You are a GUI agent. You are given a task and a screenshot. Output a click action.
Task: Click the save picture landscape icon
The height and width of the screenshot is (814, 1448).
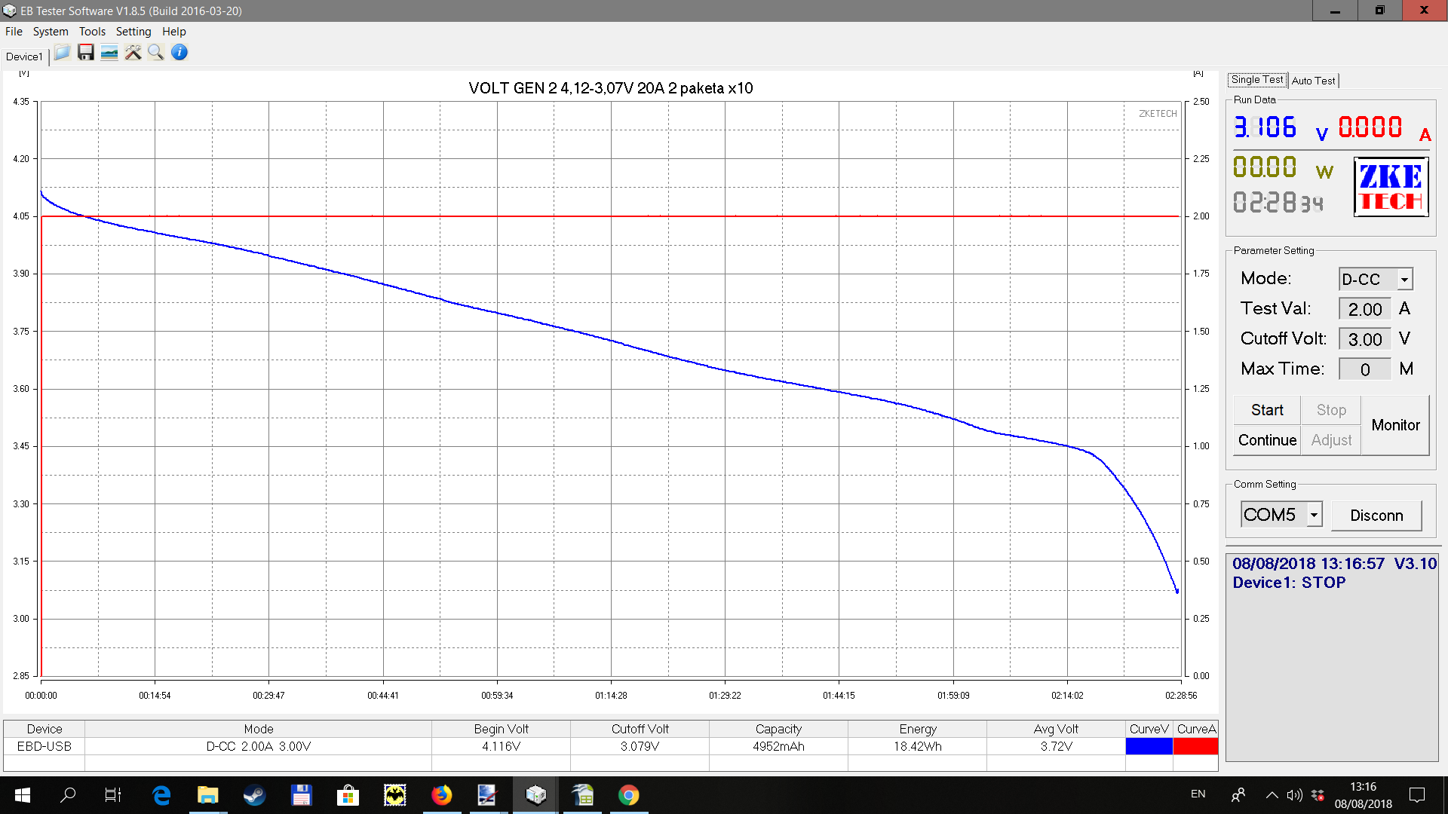coord(109,52)
